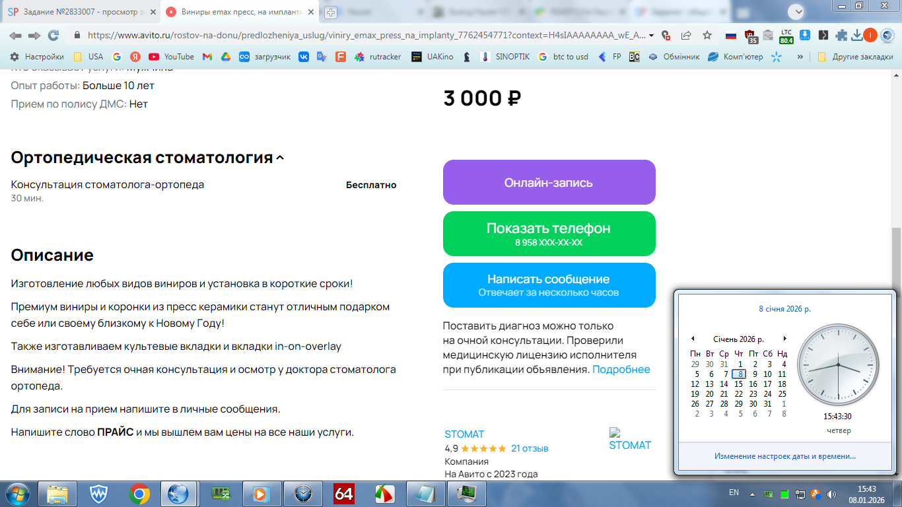Open the Другие закладки folder
Viewport: 902px width, 507px height.
click(x=855, y=57)
